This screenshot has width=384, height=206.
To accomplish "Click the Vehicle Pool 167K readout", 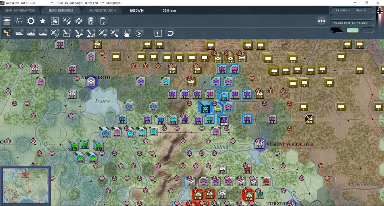I will 352,23.
